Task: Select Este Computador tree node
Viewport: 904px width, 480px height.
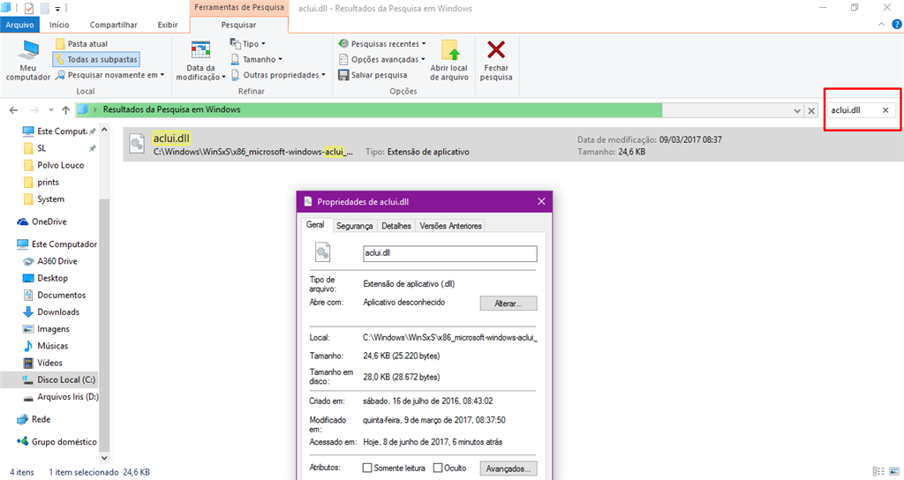Action: tap(56, 244)
